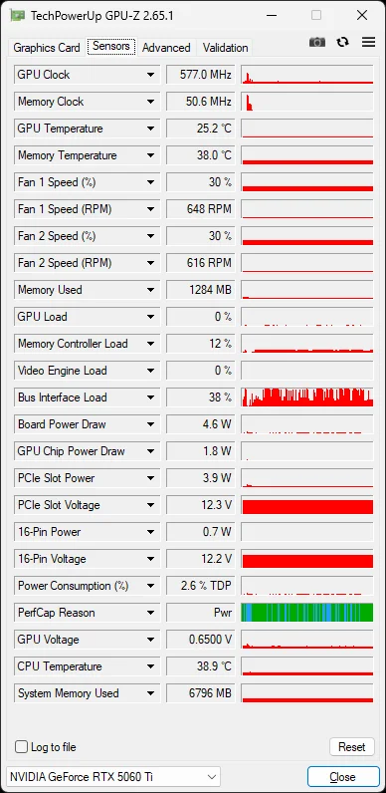
Task: Open the 16-Pin Power dropdown
Action: point(150,532)
